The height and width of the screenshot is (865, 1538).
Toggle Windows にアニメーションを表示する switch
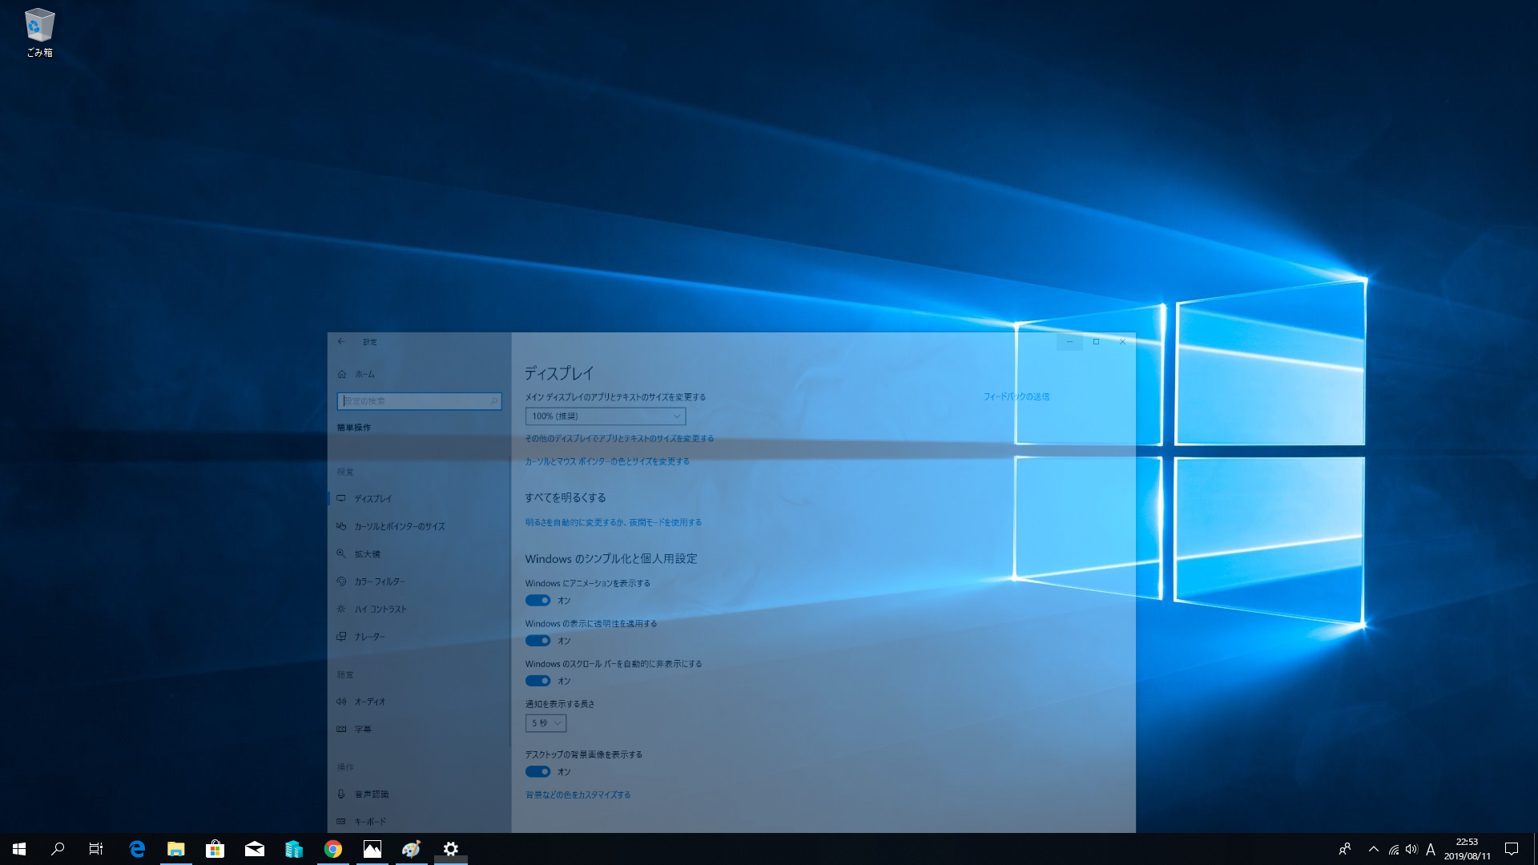[x=537, y=601]
